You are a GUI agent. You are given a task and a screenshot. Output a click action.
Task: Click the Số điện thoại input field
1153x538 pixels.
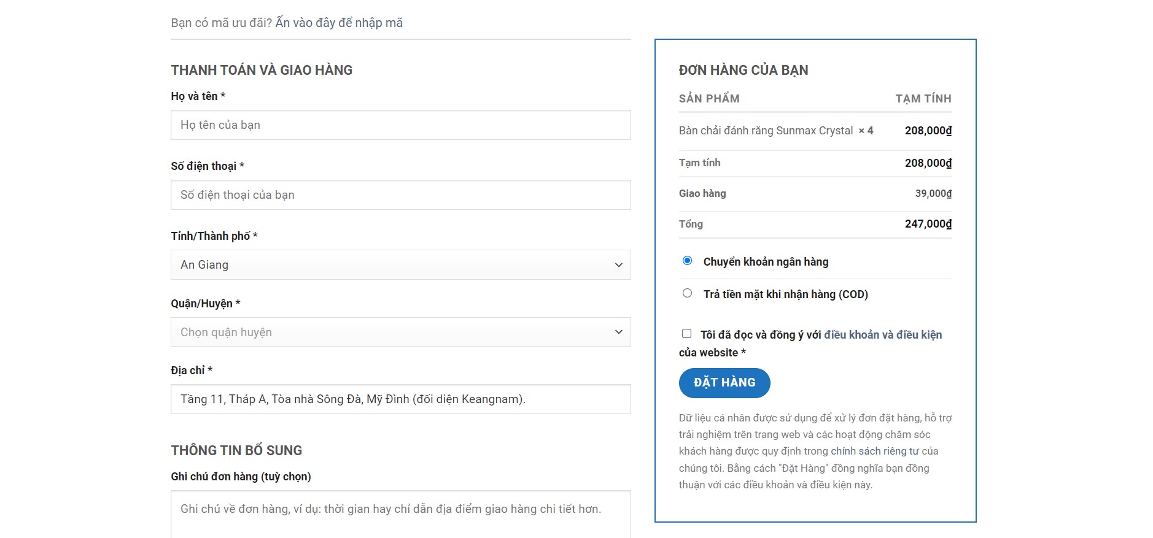[x=400, y=195]
